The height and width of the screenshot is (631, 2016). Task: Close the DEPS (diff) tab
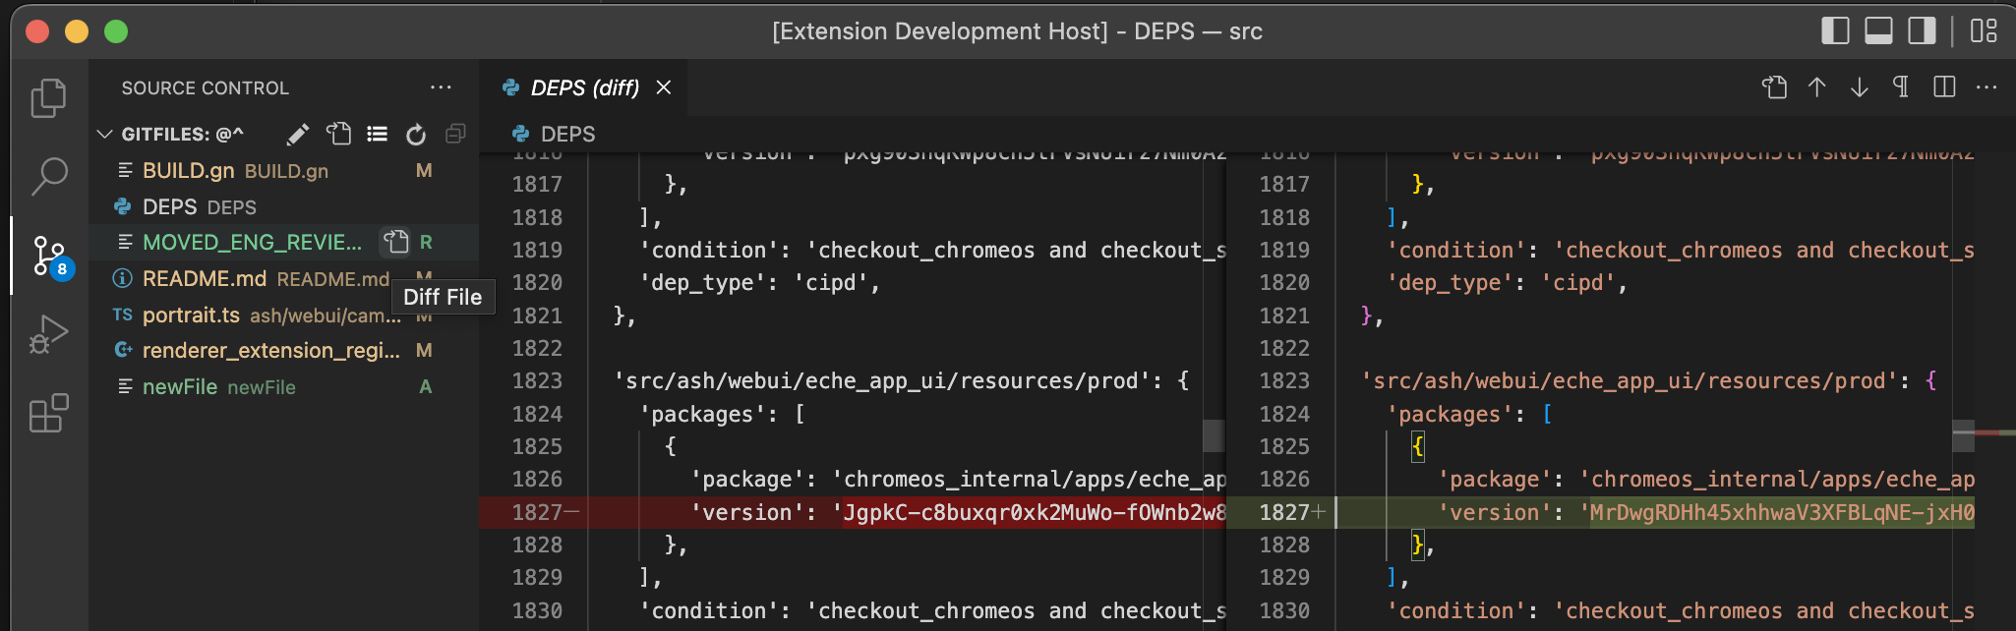tap(664, 87)
